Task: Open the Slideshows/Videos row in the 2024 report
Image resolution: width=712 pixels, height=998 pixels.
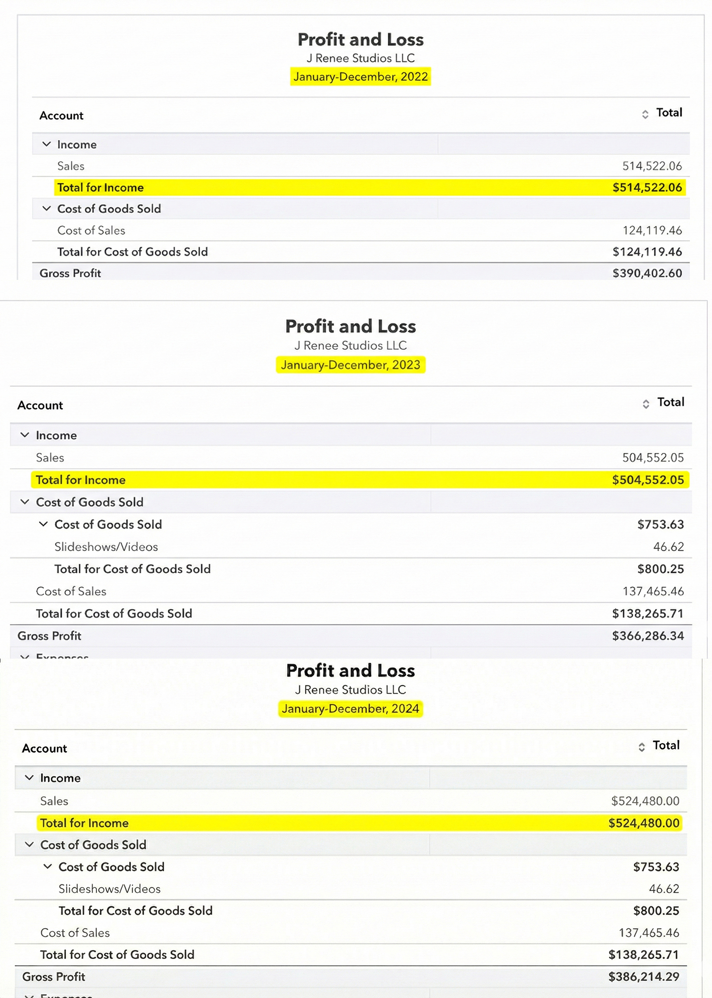Action: point(109,889)
